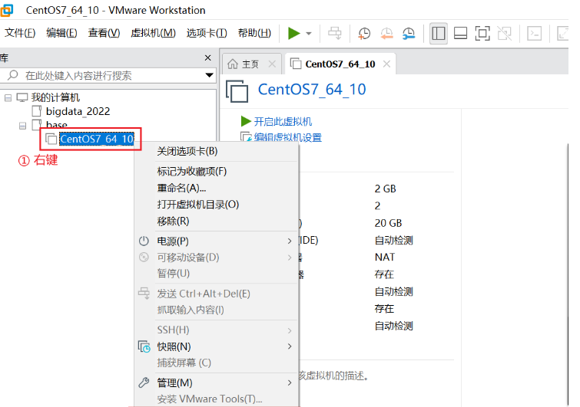Select CentOS7_64_10 in the library tree

[x=97, y=139]
